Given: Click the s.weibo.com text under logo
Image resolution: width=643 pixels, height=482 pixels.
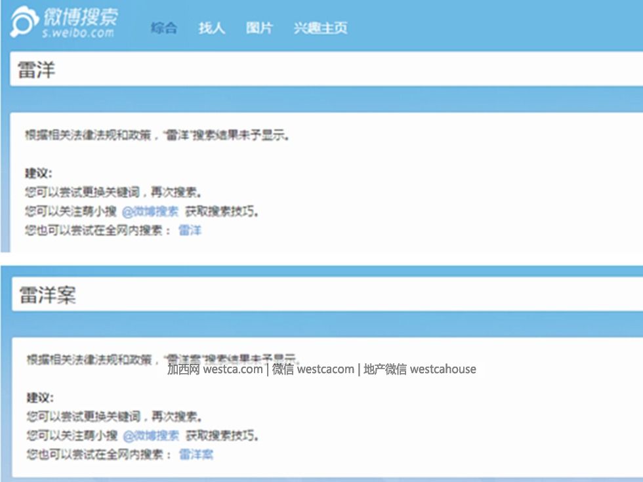Looking at the screenshot, I should tap(78, 33).
